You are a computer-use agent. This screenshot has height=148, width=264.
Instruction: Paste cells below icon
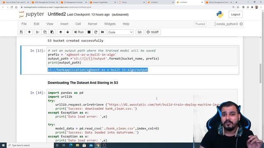point(52,32)
